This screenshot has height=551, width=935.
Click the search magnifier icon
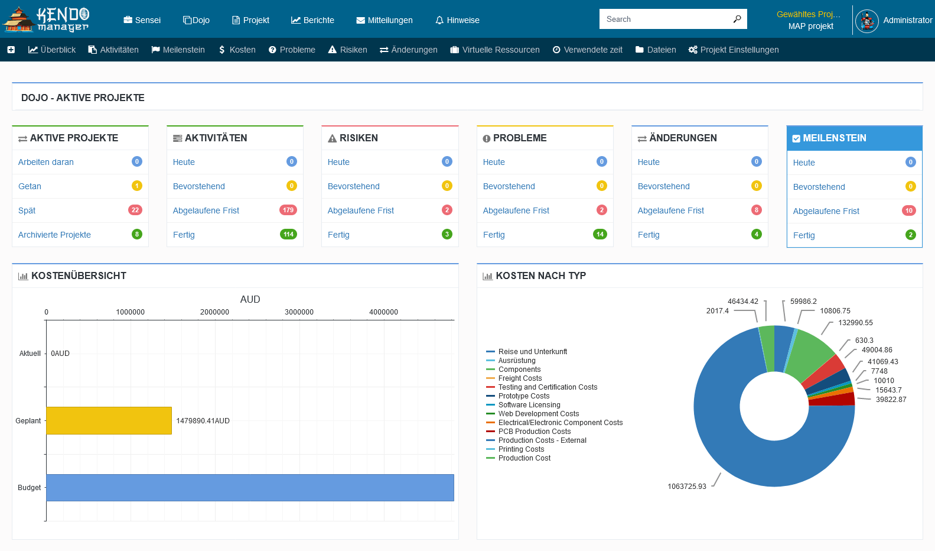(x=737, y=19)
